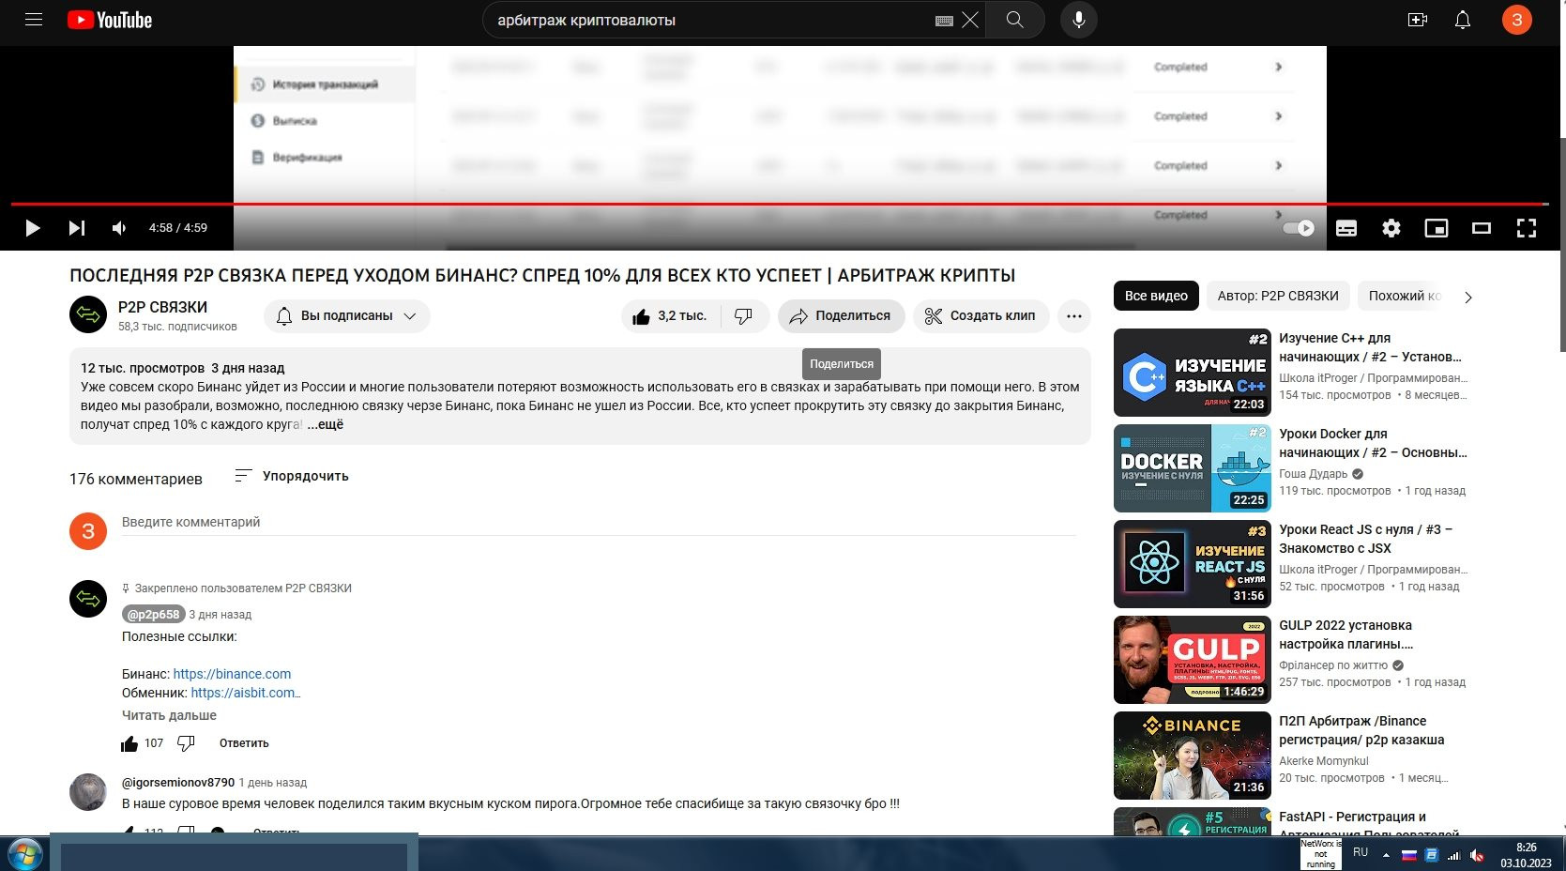Click the Поделиться share button
Screen dimensions: 1566x871
tap(841, 316)
